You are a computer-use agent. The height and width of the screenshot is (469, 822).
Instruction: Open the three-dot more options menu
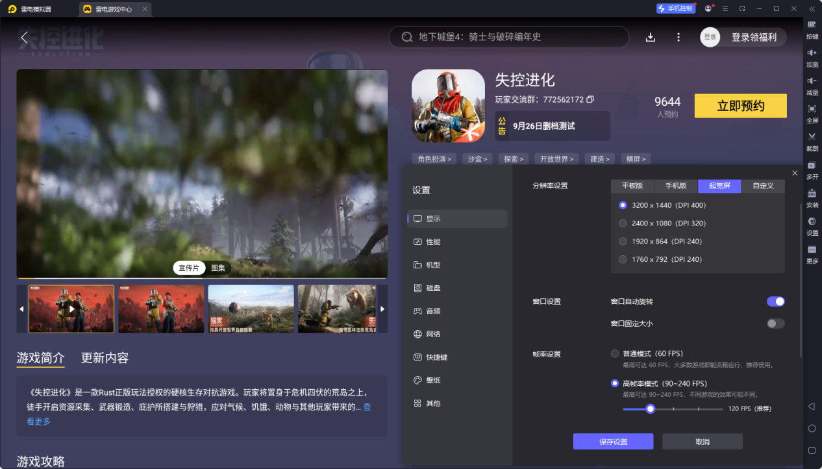pyautogui.click(x=679, y=37)
